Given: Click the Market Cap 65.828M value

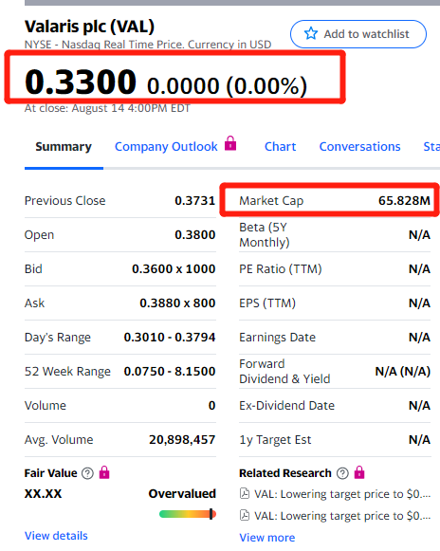Looking at the screenshot, I should point(404,201).
